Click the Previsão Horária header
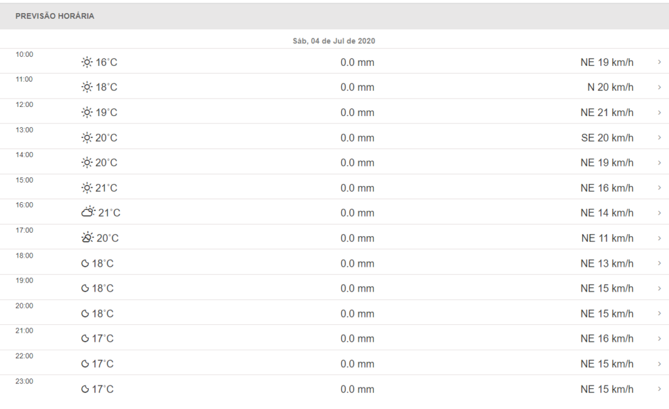The width and height of the screenshot is (669, 409). click(55, 16)
